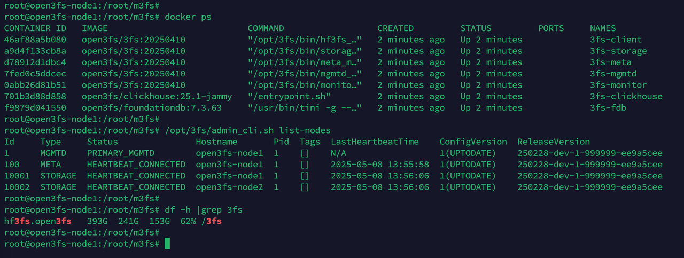The image size is (684, 258).
Task: Click the 3fs-client container name
Action: tap(616, 40)
